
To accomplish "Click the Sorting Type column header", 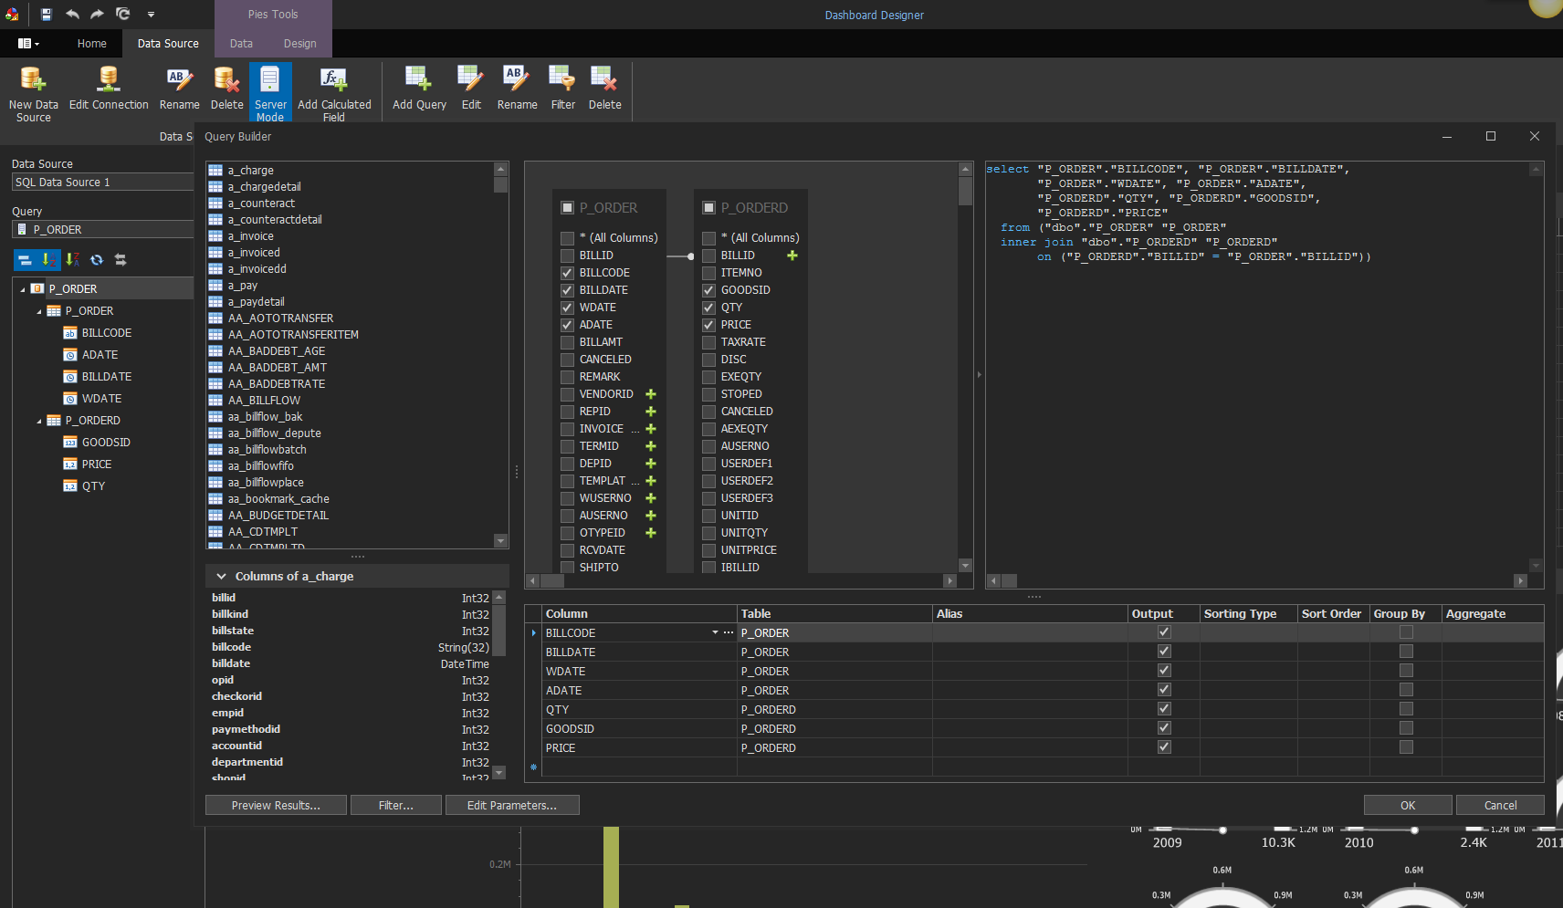I will tap(1248, 613).
